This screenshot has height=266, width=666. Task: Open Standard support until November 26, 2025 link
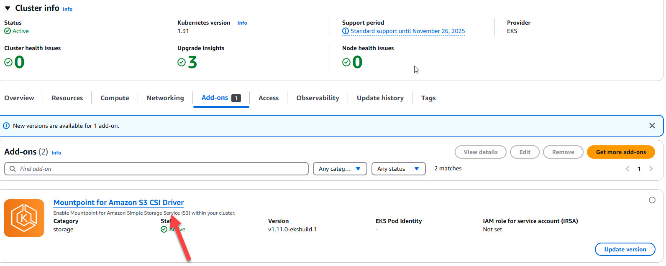click(x=407, y=31)
